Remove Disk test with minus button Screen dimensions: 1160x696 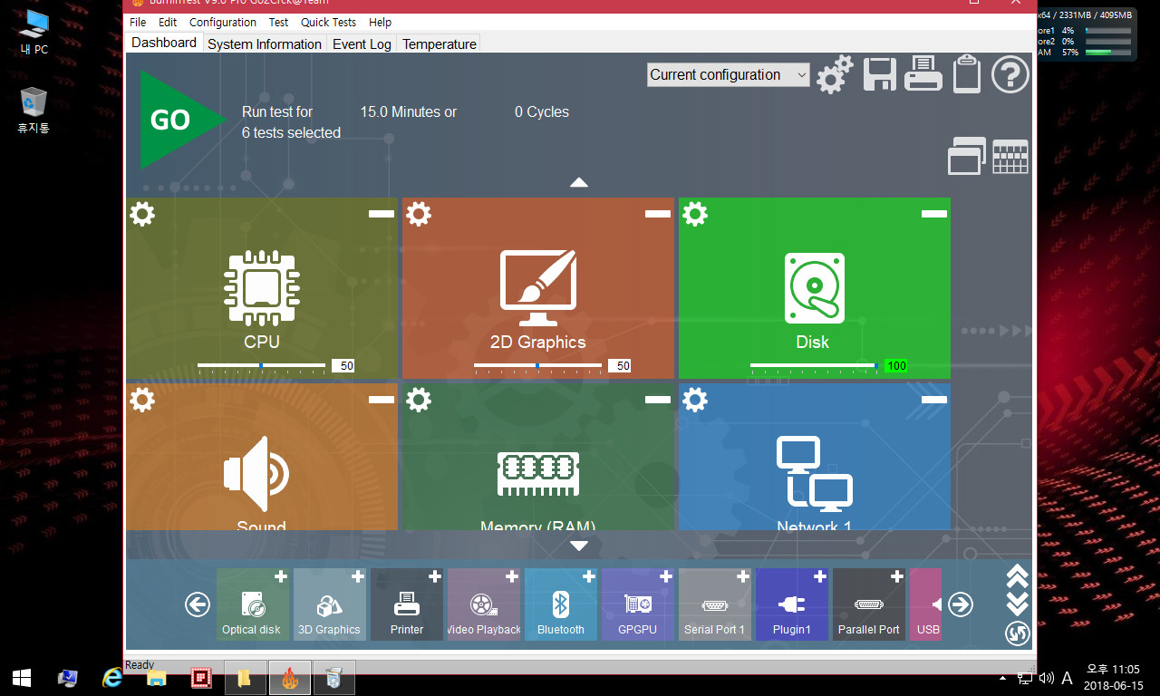click(x=934, y=214)
